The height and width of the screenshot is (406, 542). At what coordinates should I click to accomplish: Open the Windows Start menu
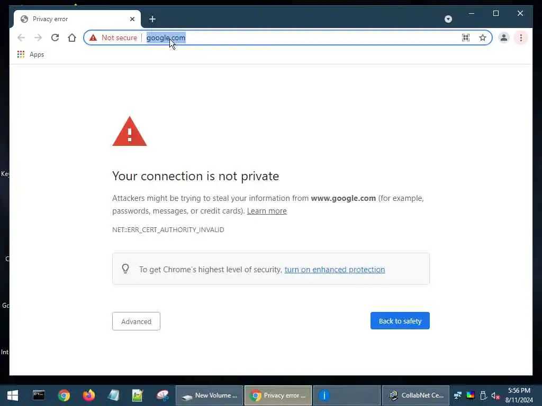pos(13,395)
